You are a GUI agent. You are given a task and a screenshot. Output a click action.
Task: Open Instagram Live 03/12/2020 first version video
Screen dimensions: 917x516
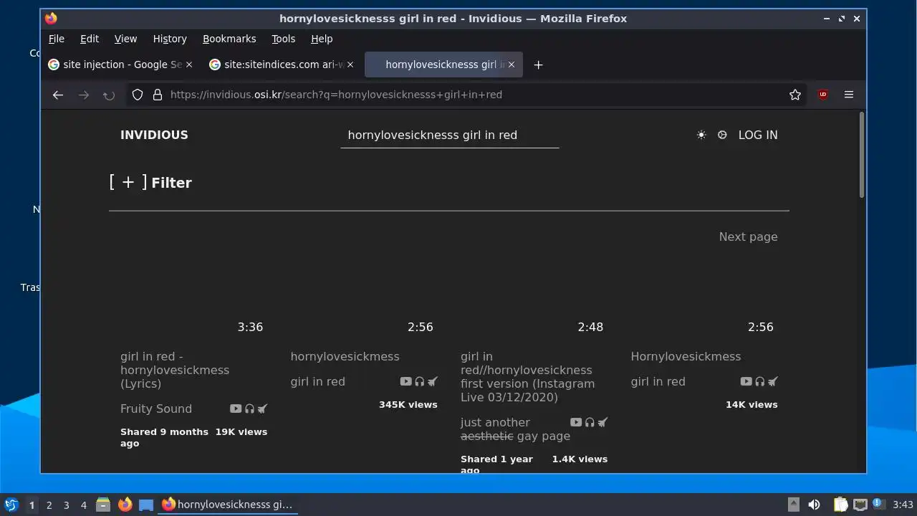(527, 377)
